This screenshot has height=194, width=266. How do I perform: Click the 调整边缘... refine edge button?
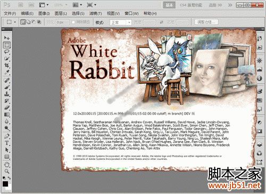(206, 22)
